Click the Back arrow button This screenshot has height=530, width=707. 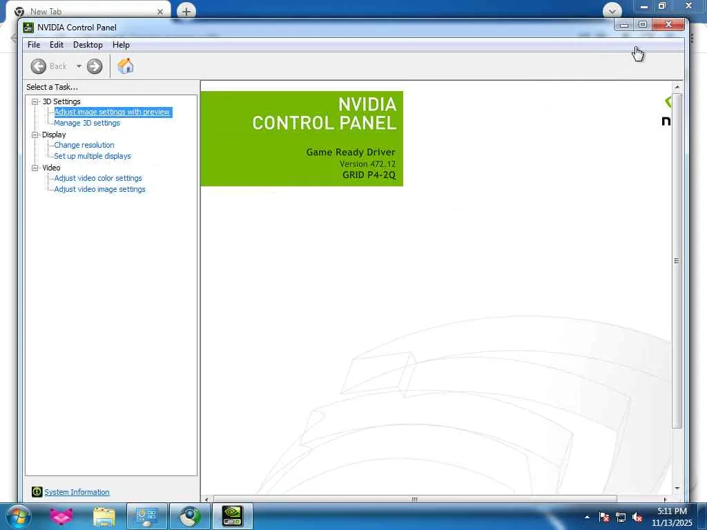click(x=39, y=66)
